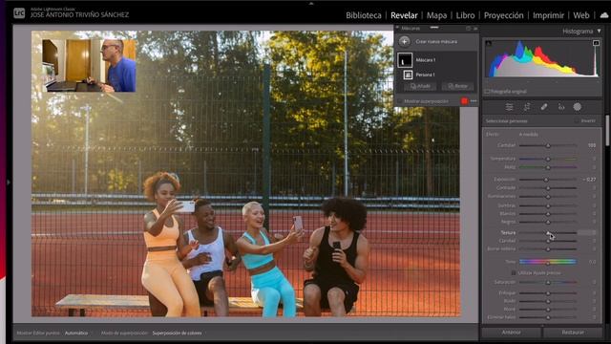Click the Restar button in Masks panel

click(x=457, y=86)
